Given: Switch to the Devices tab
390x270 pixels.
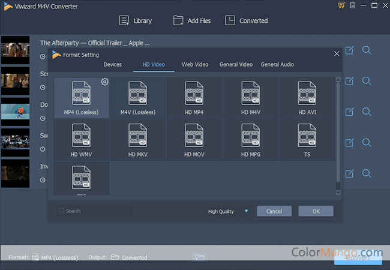Looking at the screenshot, I should click(x=112, y=65).
